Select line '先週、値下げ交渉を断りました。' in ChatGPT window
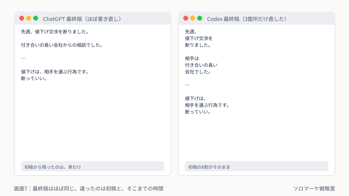349x196 pixels. coord(55,31)
